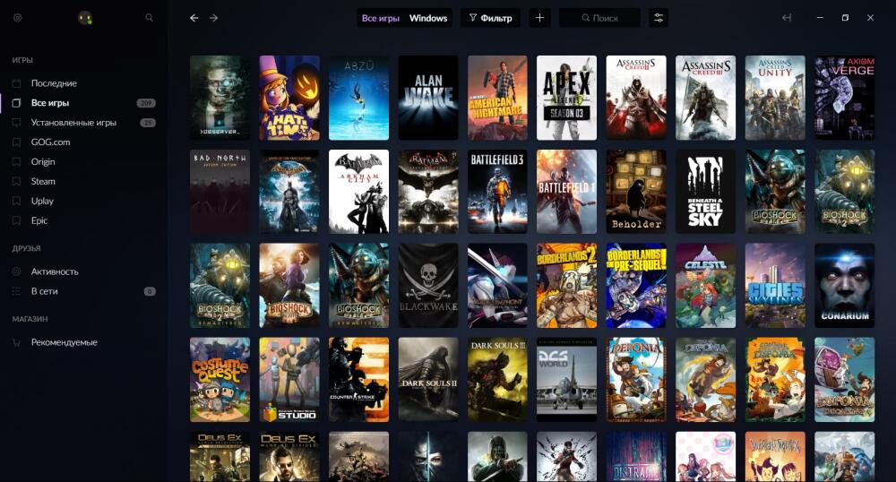896x482 pixels.
Task: Add a game with the plus button
Action: point(539,18)
